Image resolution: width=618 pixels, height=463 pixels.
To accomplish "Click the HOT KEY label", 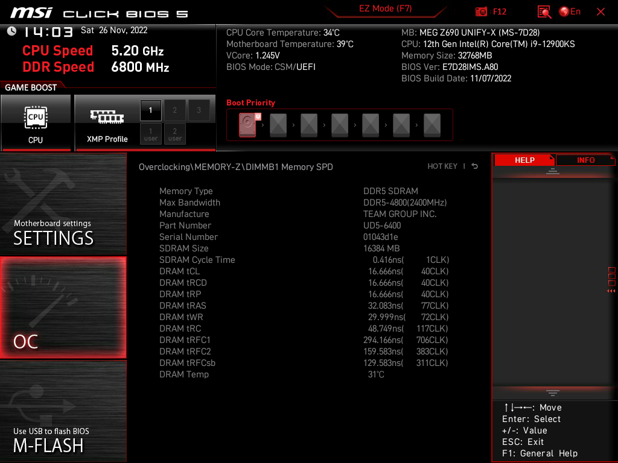I will [x=442, y=166].
